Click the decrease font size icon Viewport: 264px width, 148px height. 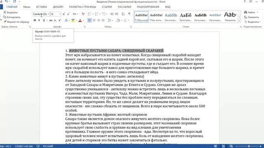click(68, 14)
